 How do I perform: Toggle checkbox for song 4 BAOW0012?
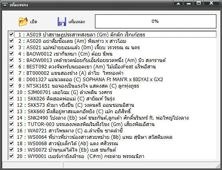pos(11,54)
